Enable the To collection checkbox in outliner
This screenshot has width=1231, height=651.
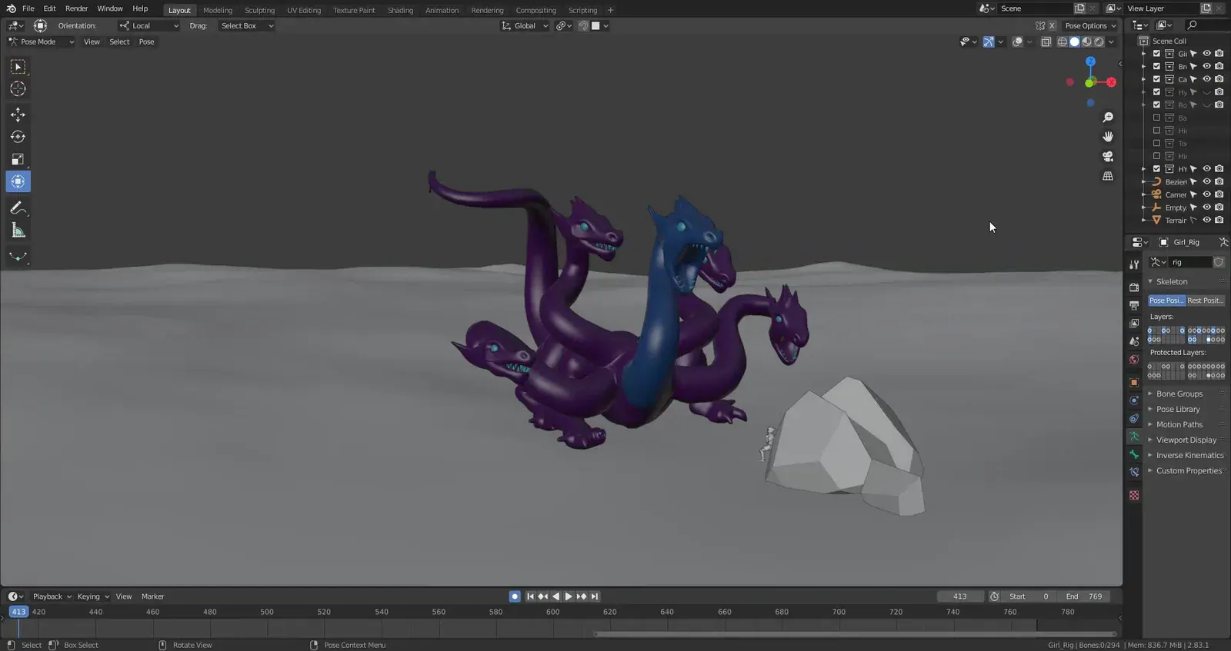point(1156,143)
